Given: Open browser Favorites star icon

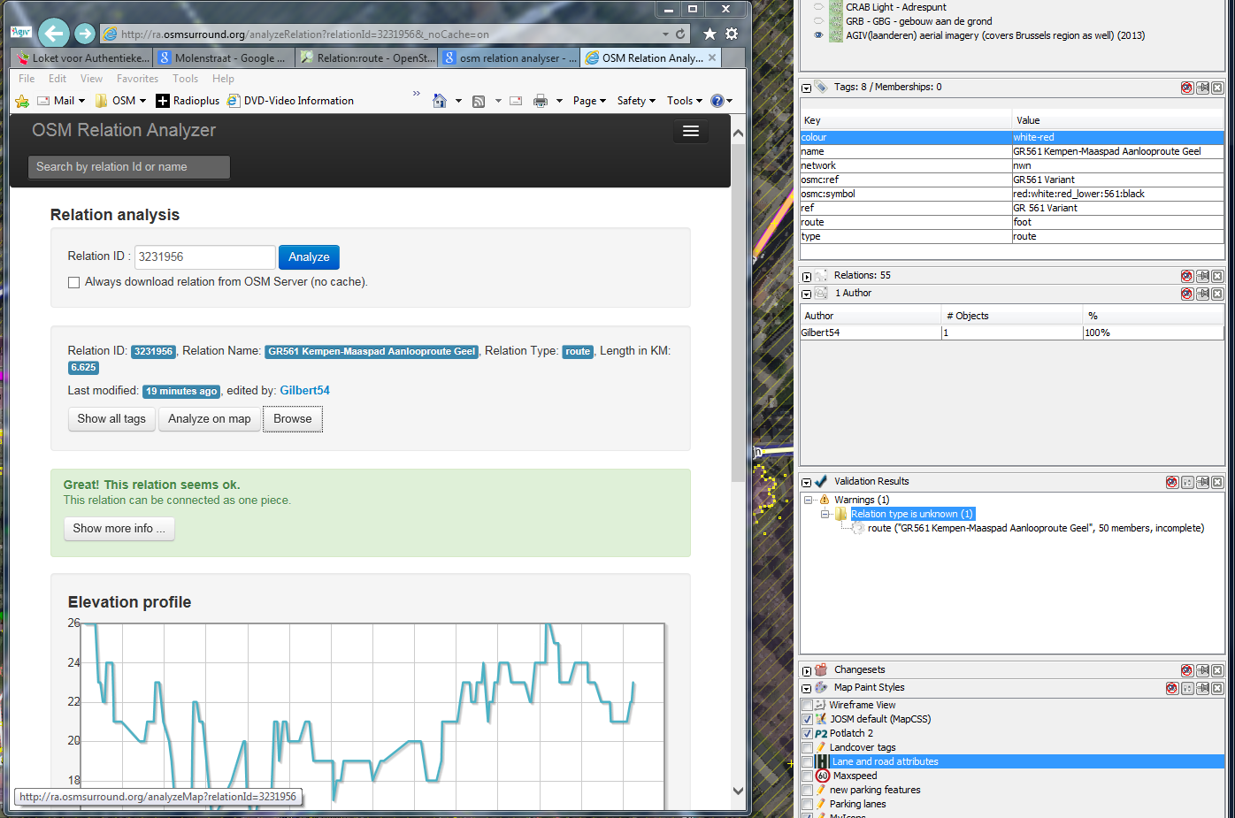Looking at the screenshot, I should pyautogui.click(x=710, y=34).
